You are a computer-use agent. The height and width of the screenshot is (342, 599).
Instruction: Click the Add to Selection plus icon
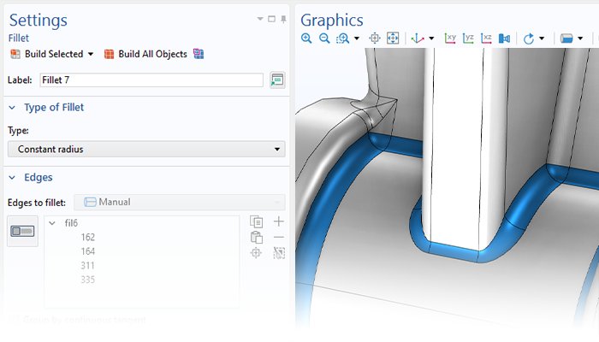(x=279, y=221)
